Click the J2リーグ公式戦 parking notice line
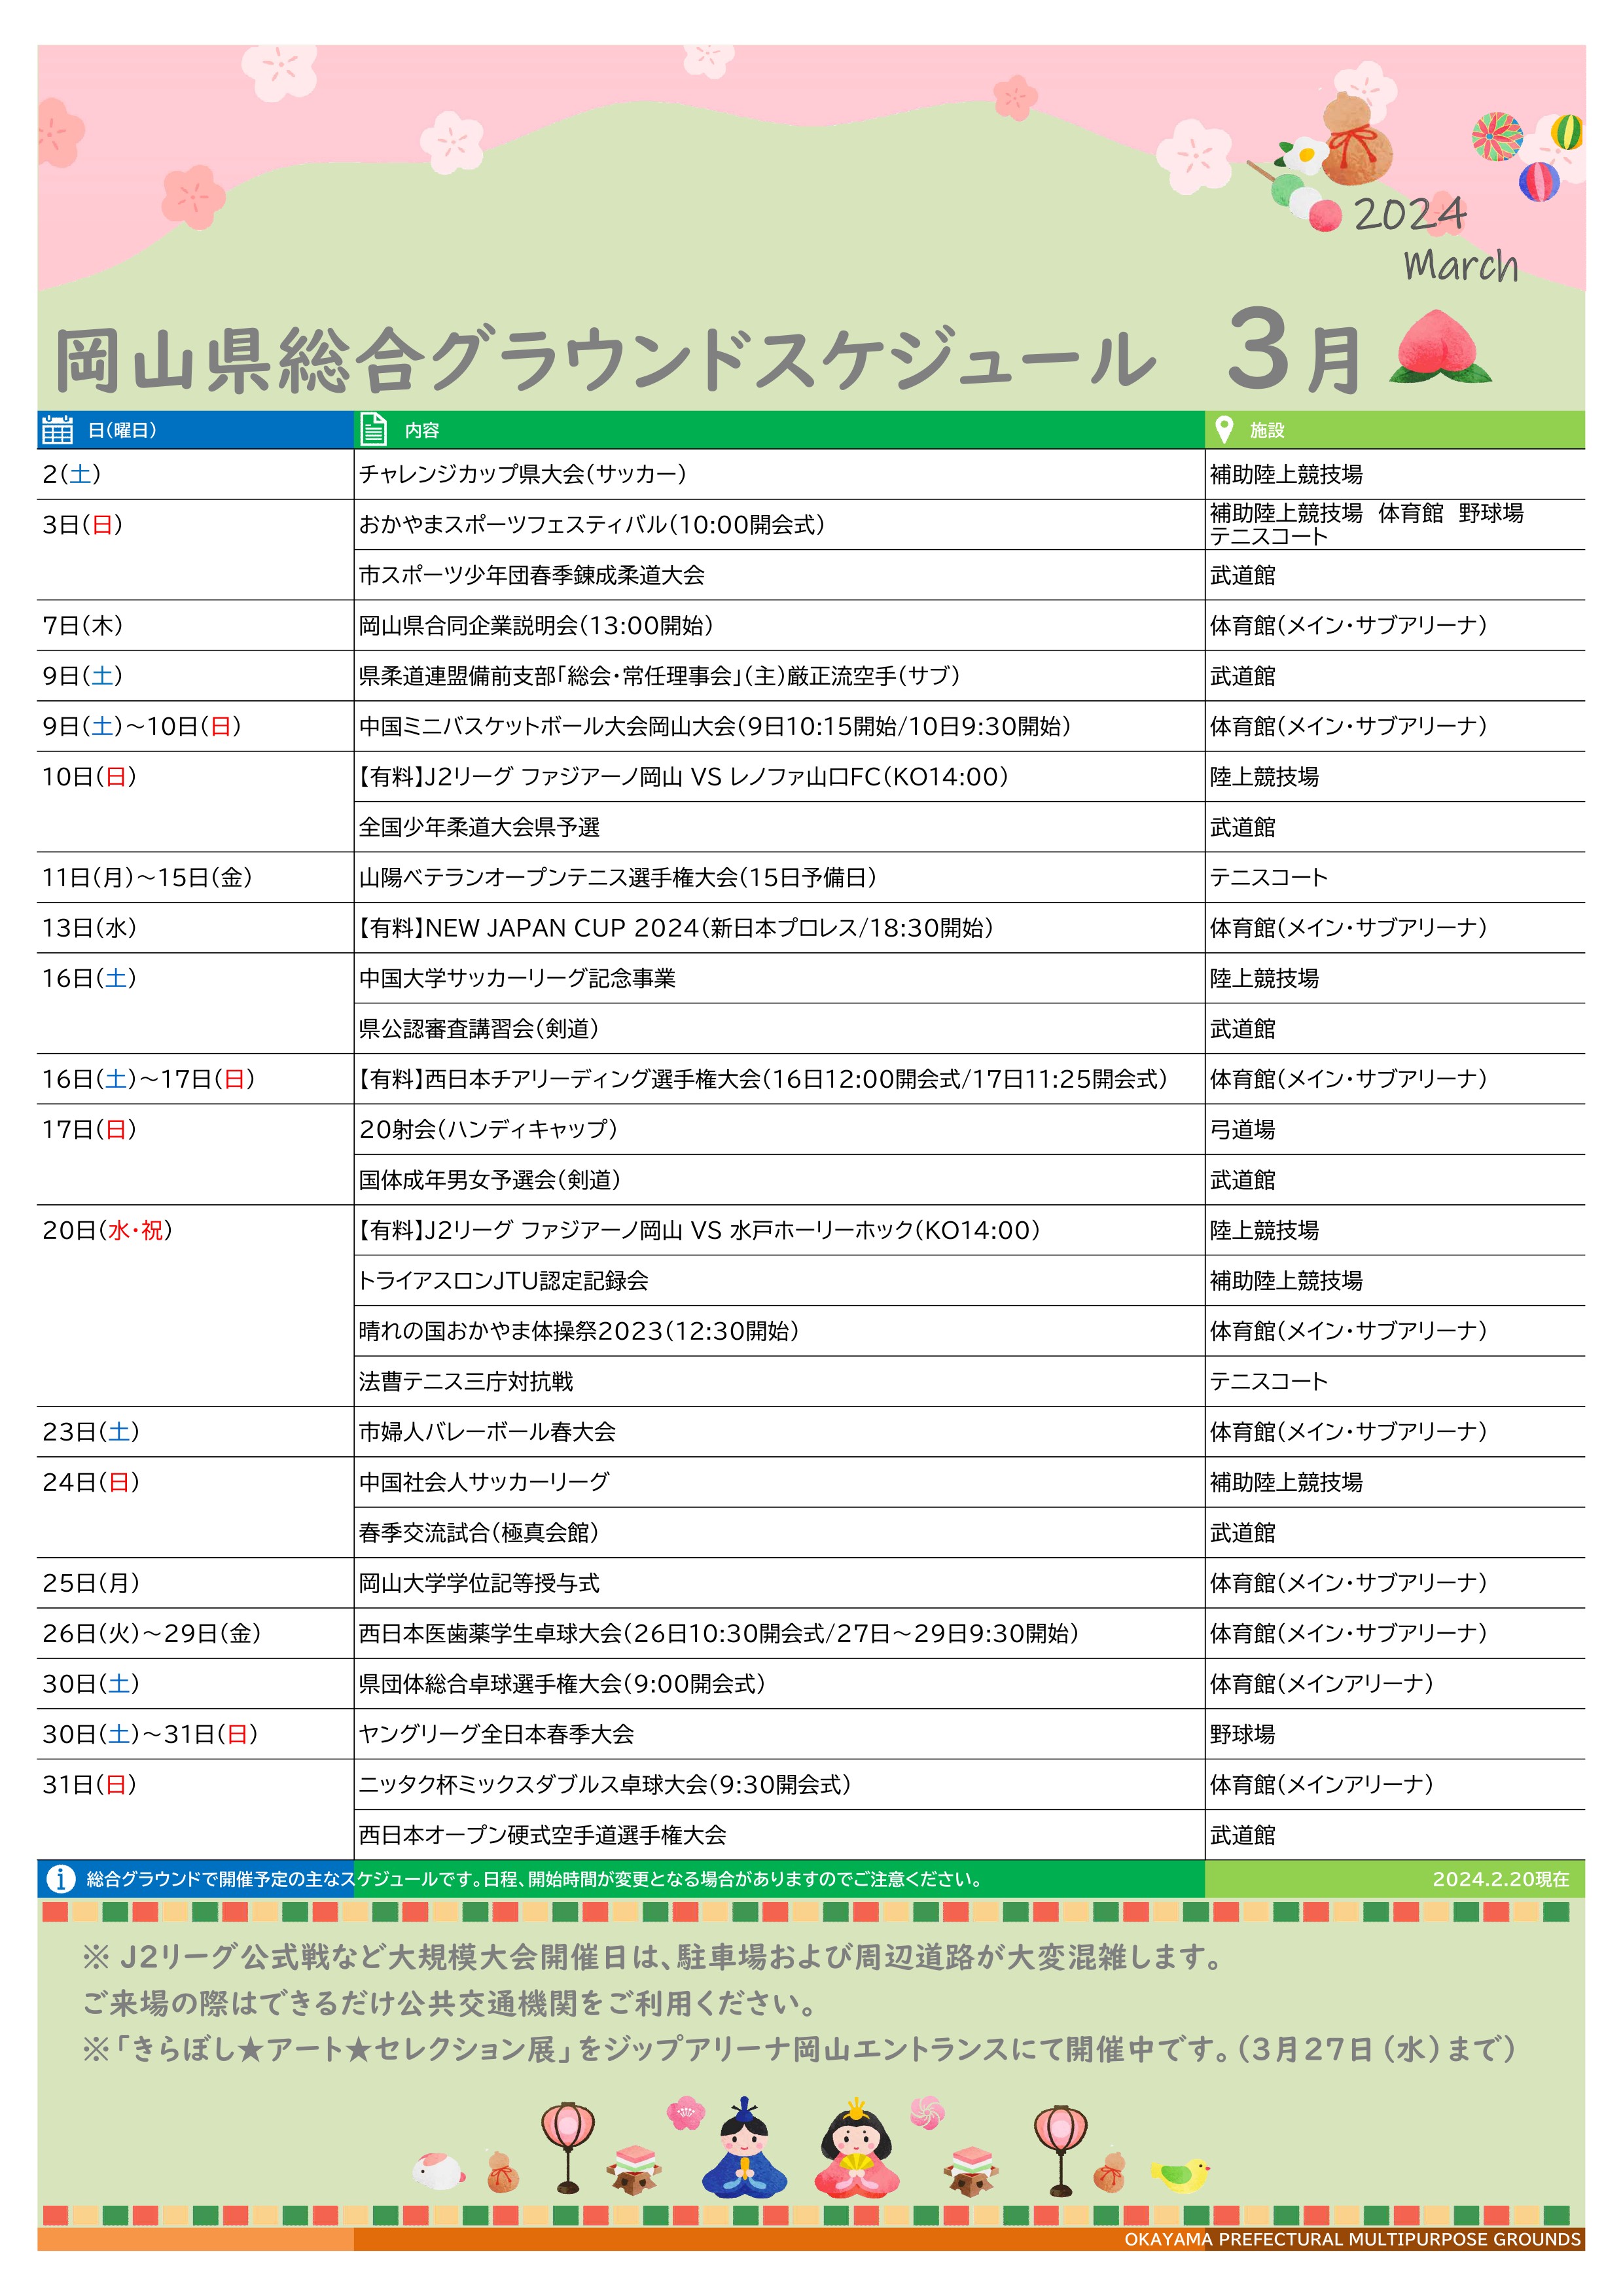The height and width of the screenshot is (2296, 1623). tap(653, 1956)
